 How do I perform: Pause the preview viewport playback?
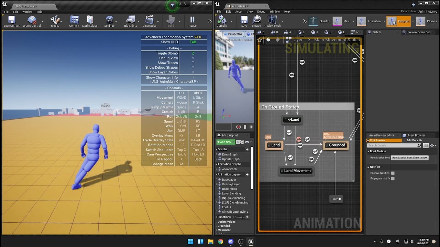[245, 127]
